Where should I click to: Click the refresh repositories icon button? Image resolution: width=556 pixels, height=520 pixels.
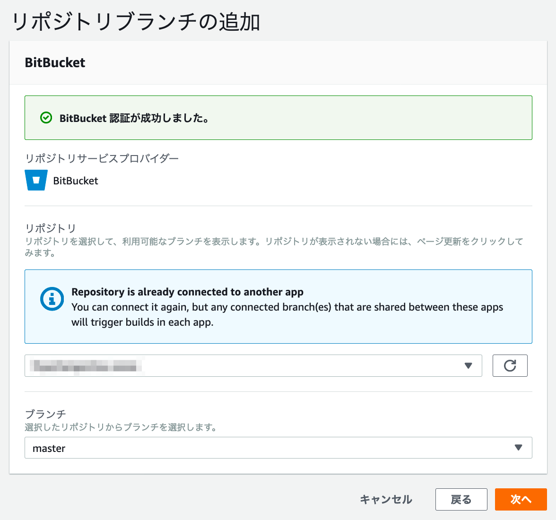[510, 365]
